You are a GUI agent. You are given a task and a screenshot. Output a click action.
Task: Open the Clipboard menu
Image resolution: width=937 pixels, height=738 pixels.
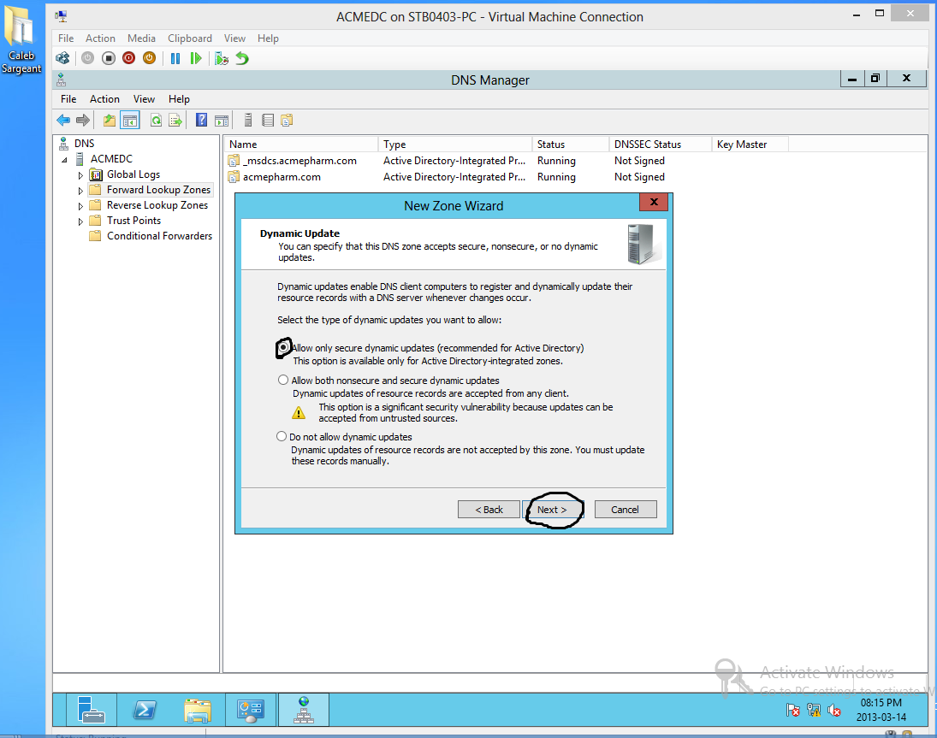189,38
